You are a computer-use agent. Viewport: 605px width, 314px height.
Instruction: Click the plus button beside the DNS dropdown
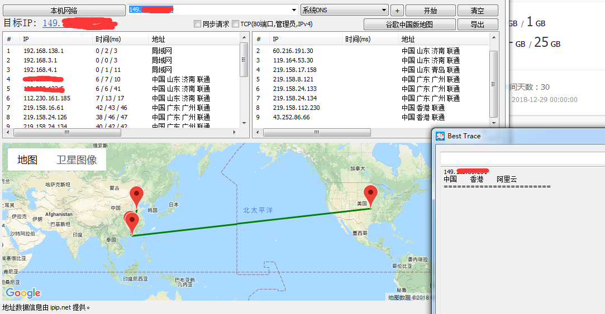(397, 11)
